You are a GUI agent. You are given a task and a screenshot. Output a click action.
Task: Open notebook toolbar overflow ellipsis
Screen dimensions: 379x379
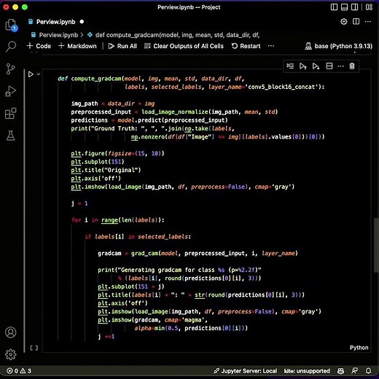pyautogui.click(x=271, y=46)
